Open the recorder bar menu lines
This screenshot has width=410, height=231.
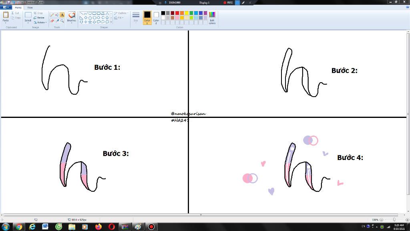160,3
